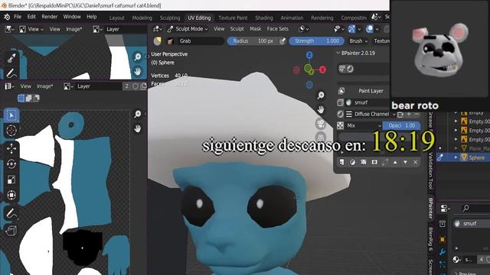This screenshot has height=275, width=490.
Task: Click the zoom magnifier in upper image editor
Action: (138, 57)
